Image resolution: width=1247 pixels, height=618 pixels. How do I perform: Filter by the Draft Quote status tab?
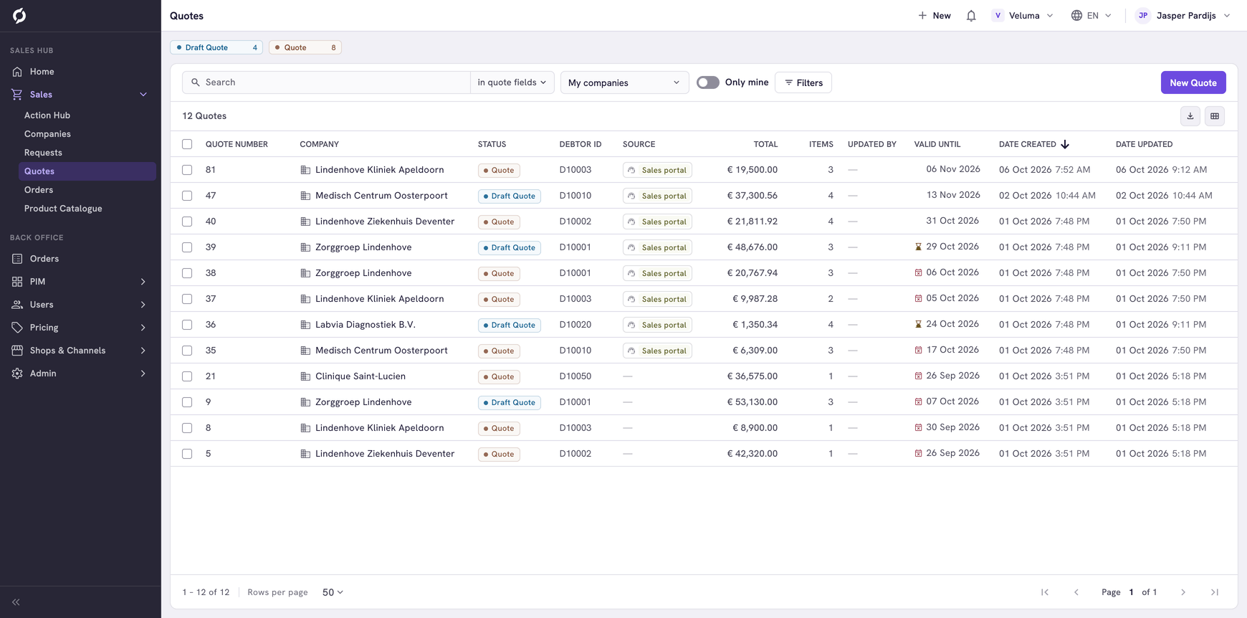pos(216,47)
